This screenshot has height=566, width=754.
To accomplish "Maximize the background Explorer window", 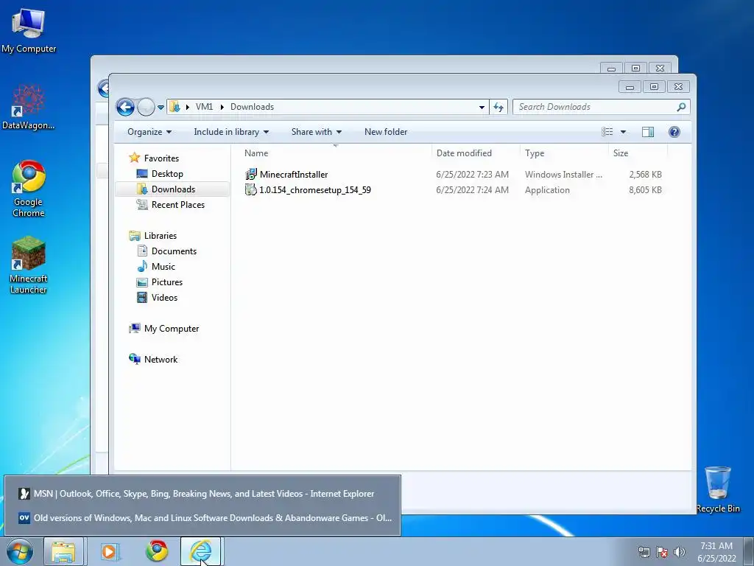I will (635, 69).
